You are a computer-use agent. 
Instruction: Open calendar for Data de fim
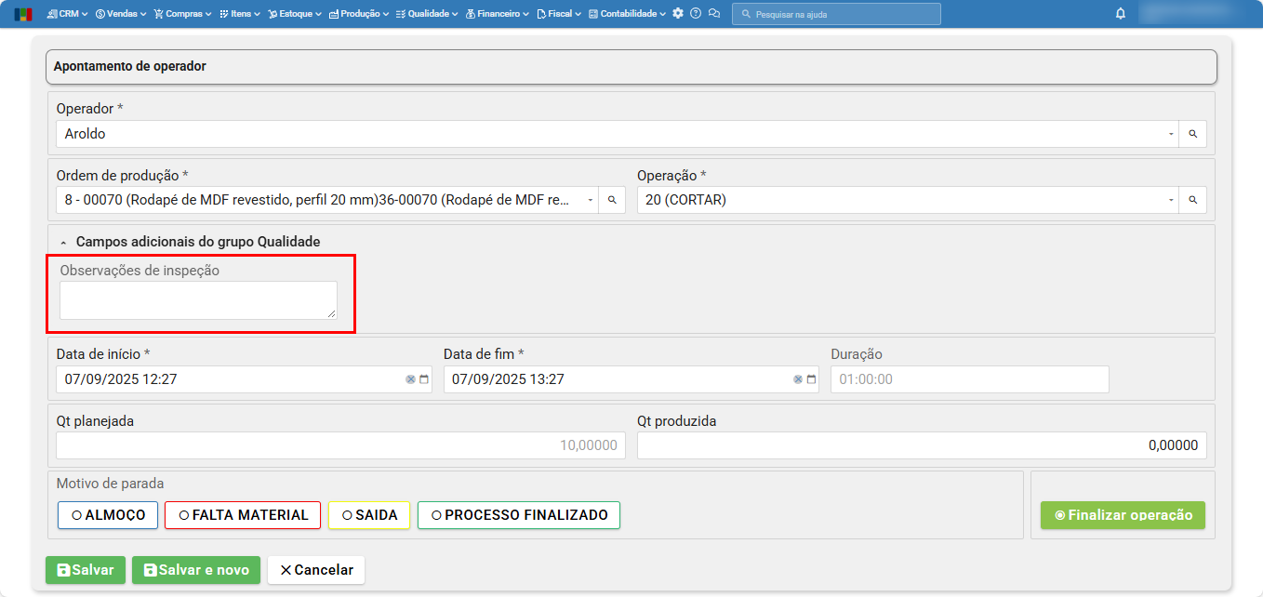[x=811, y=379]
